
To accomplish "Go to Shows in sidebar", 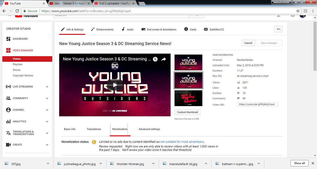I will [x=16, y=70].
